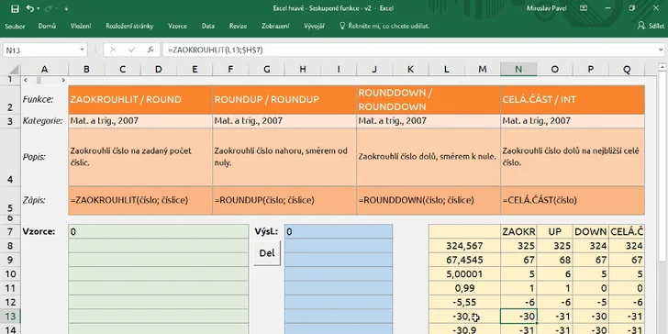Open Customize Quick Access Toolbar dropdown
This screenshot has width=668, height=334.
[66, 8]
